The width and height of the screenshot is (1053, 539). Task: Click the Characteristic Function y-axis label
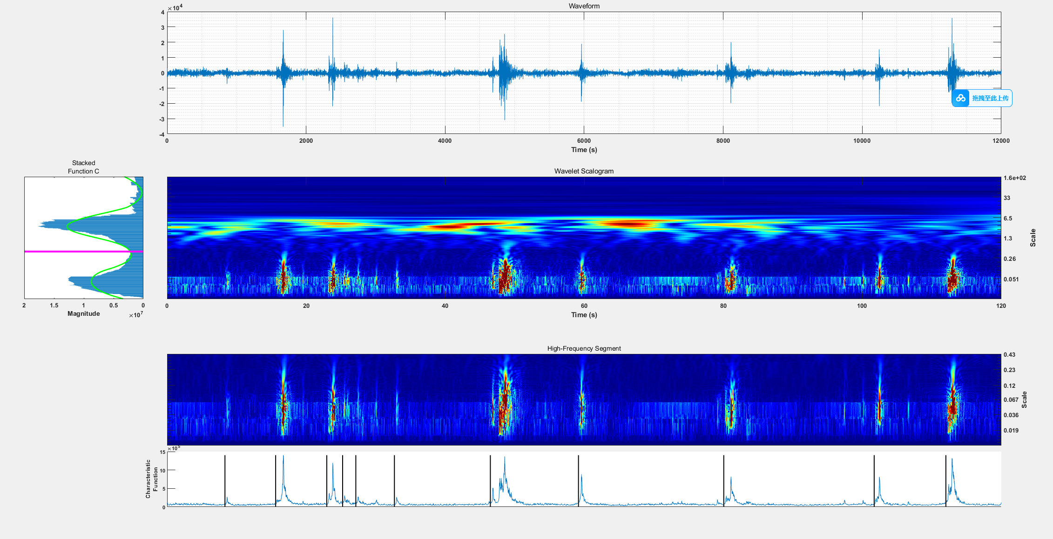[x=152, y=479]
